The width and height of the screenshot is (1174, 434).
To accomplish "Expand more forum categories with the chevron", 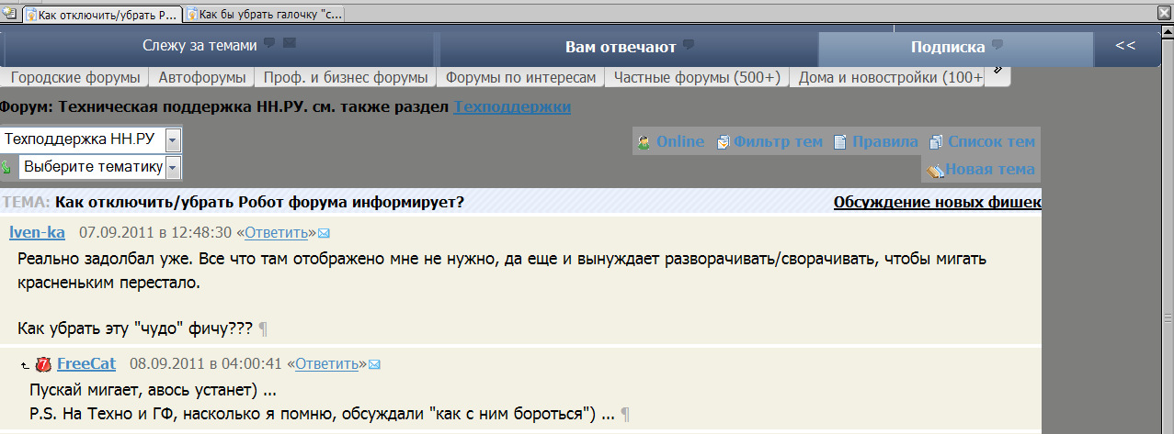I will click(x=998, y=72).
